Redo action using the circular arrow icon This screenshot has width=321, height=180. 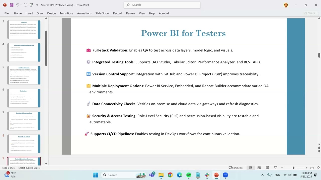tap(25, 5)
